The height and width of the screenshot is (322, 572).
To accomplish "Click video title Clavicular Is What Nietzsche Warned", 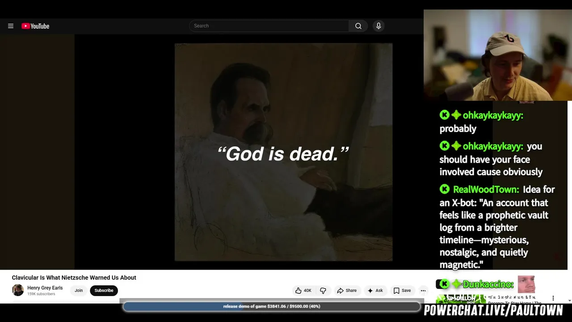I will coord(74,278).
